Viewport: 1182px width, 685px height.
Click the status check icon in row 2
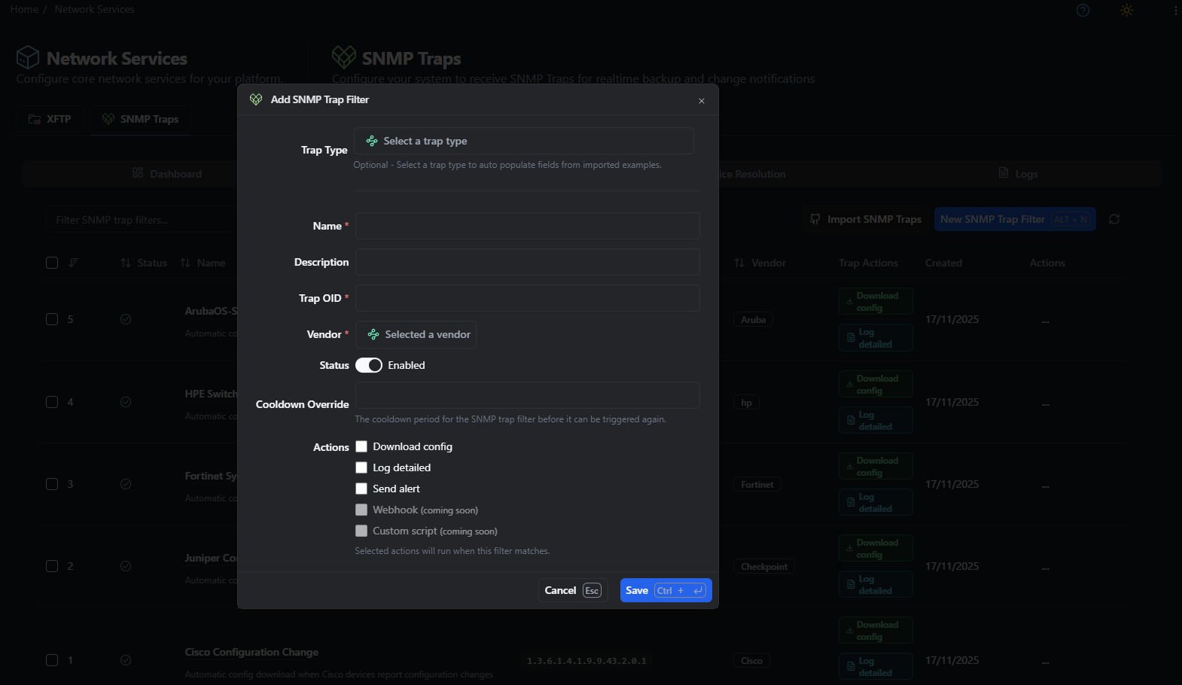click(126, 566)
